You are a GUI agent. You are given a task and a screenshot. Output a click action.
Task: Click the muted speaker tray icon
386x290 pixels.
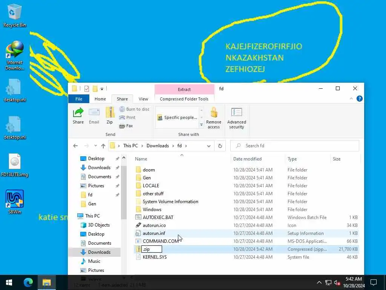point(337,282)
